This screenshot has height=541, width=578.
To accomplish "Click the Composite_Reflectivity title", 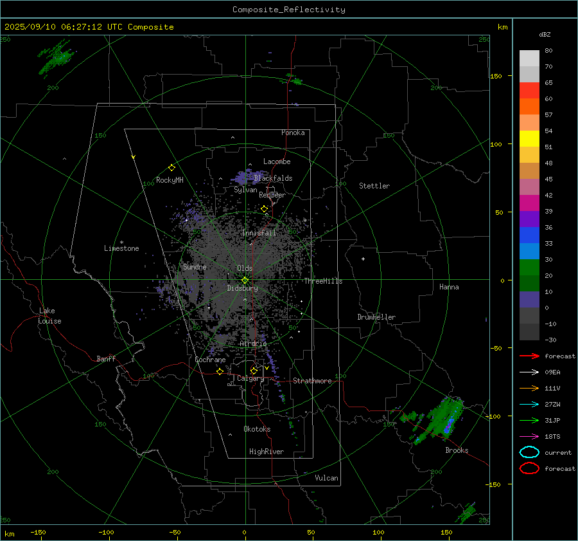I will 289,10.
